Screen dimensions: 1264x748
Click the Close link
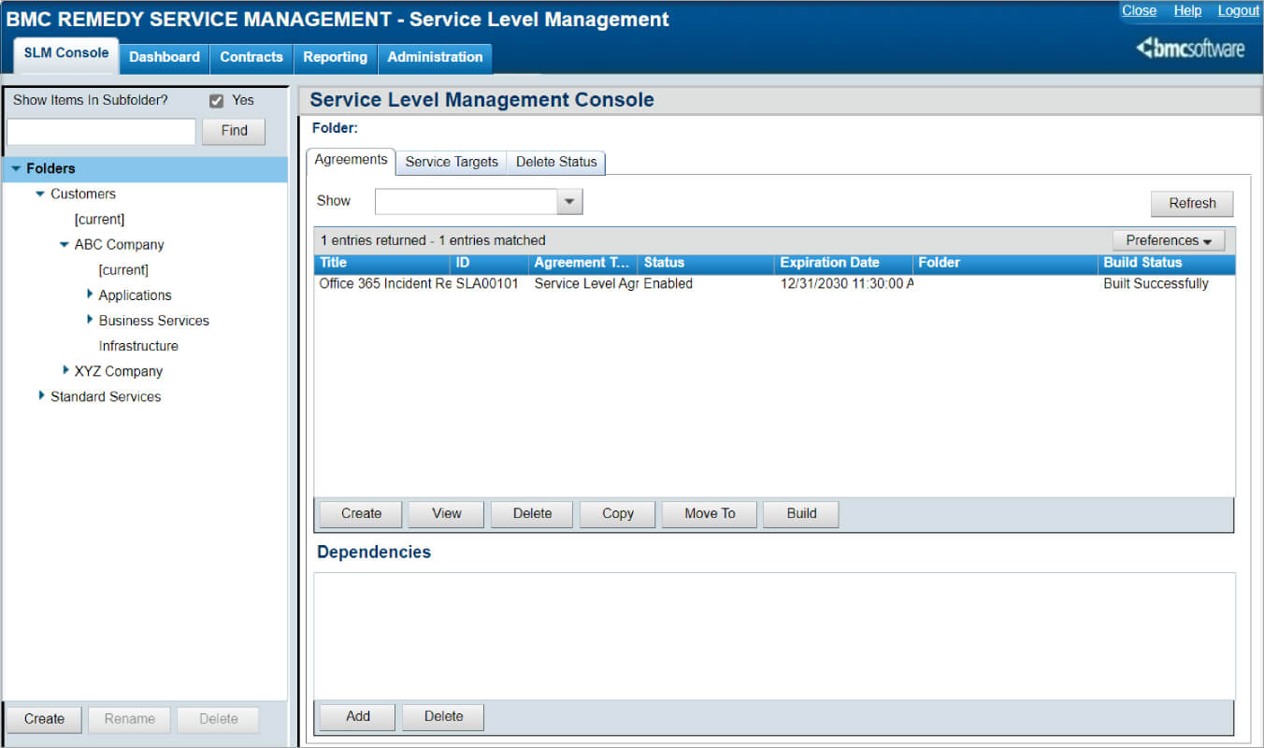click(x=1139, y=10)
